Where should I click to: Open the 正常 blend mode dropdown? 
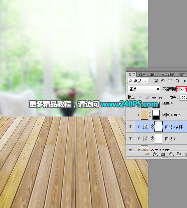tap(144, 89)
